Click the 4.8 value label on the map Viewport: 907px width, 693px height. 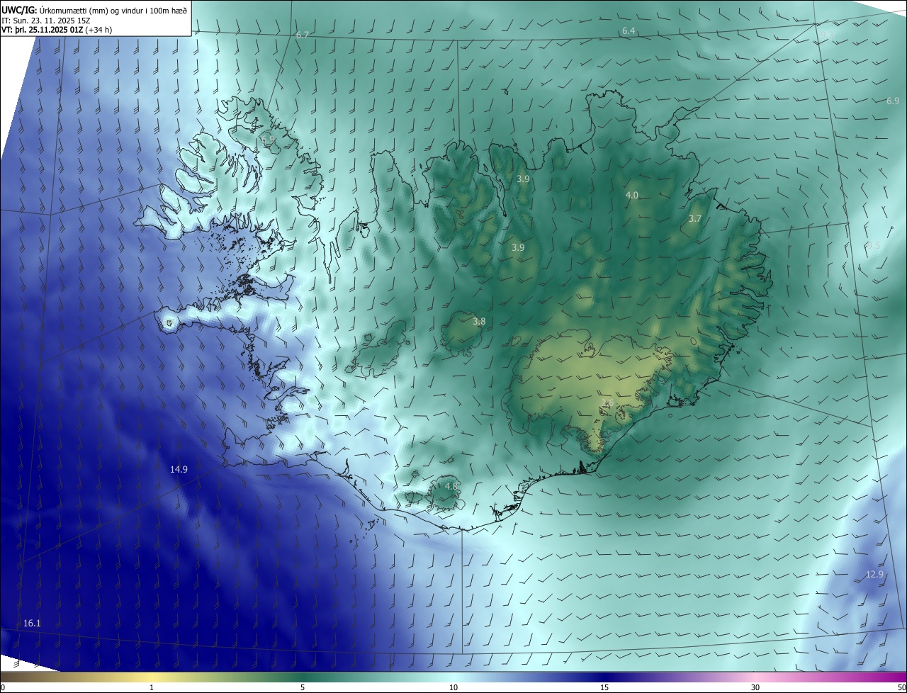click(451, 486)
